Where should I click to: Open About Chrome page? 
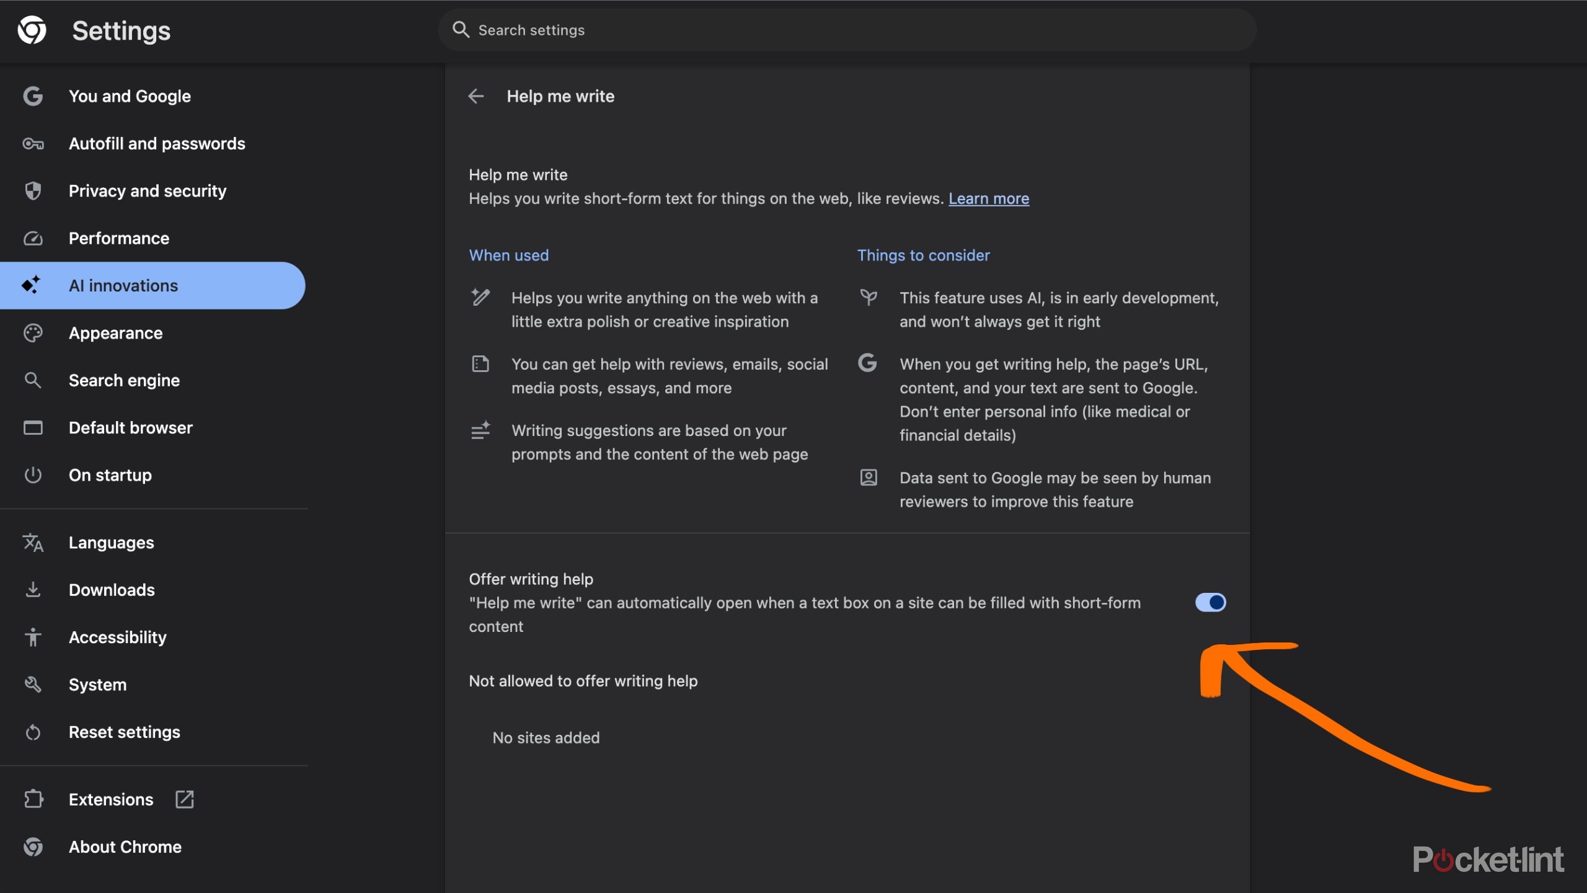point(125,847)
